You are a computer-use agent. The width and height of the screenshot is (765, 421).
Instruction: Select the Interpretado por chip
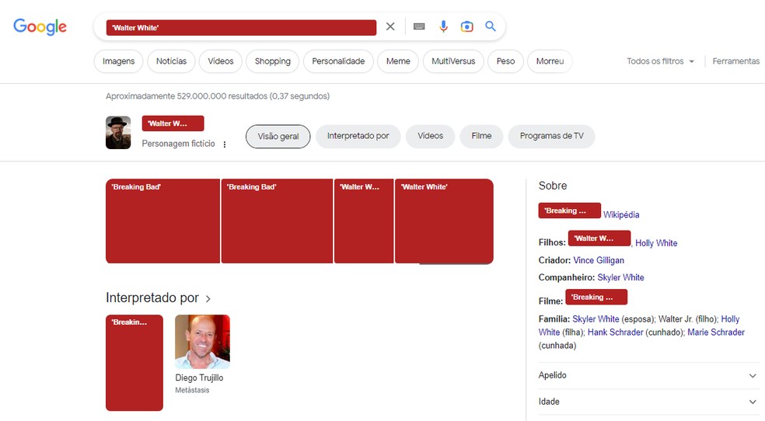point(358,136)
